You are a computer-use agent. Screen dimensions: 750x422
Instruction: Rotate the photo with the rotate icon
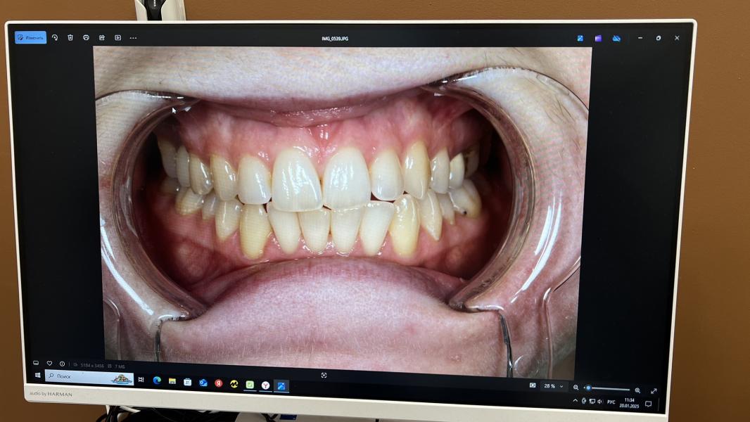coord(55,37)
